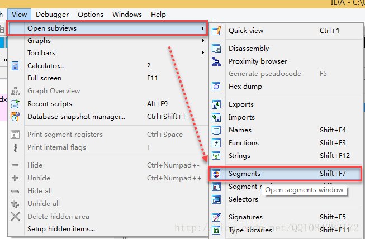Click the Hide minus icon
Screen dimensions: 365x239
click(x=15, y=165)
